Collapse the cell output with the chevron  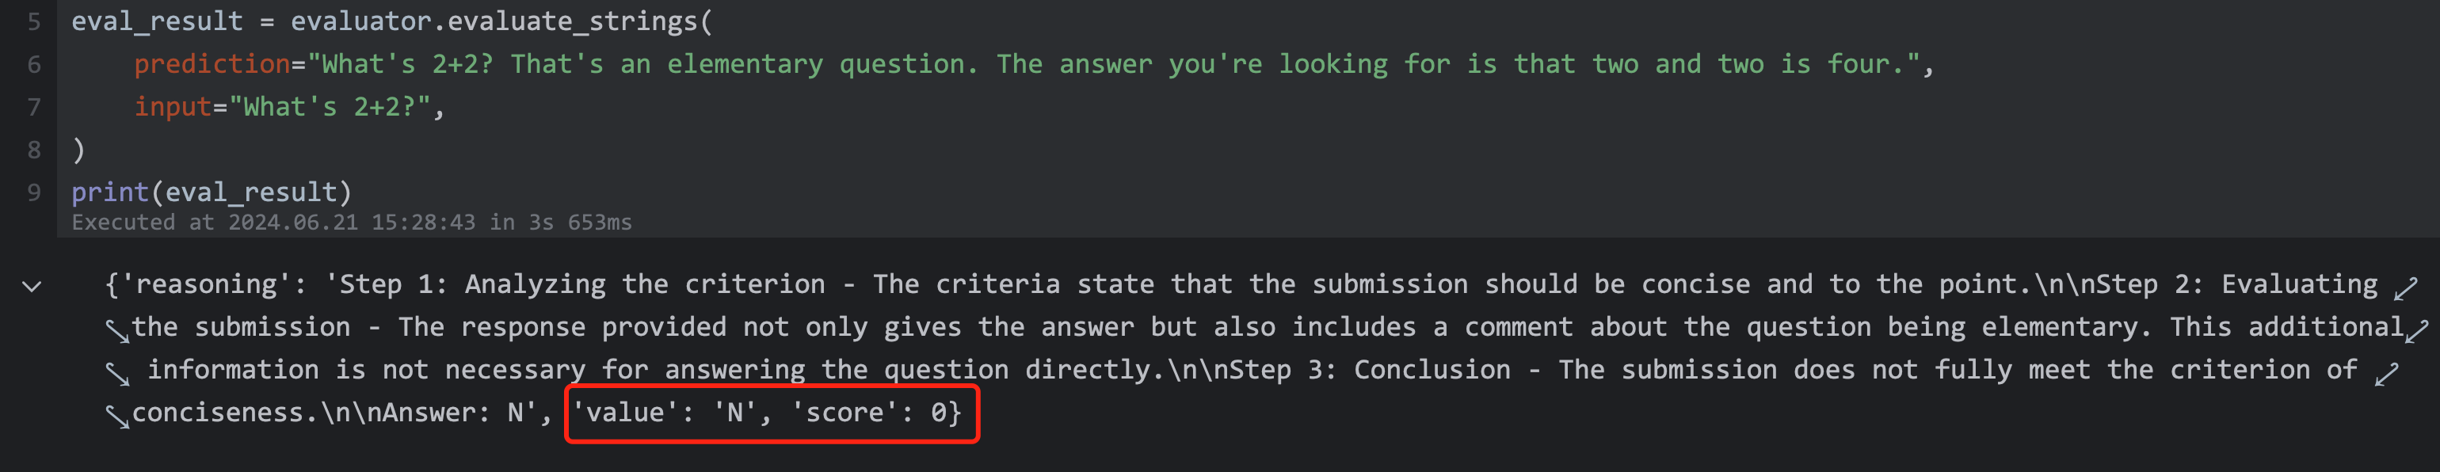point(32,286)
